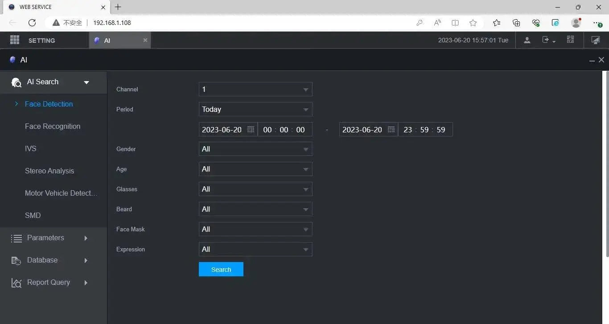The image size is (609, 324).
Task: Select Stereo Analysis in the sidebar
Action: [49, 171]
